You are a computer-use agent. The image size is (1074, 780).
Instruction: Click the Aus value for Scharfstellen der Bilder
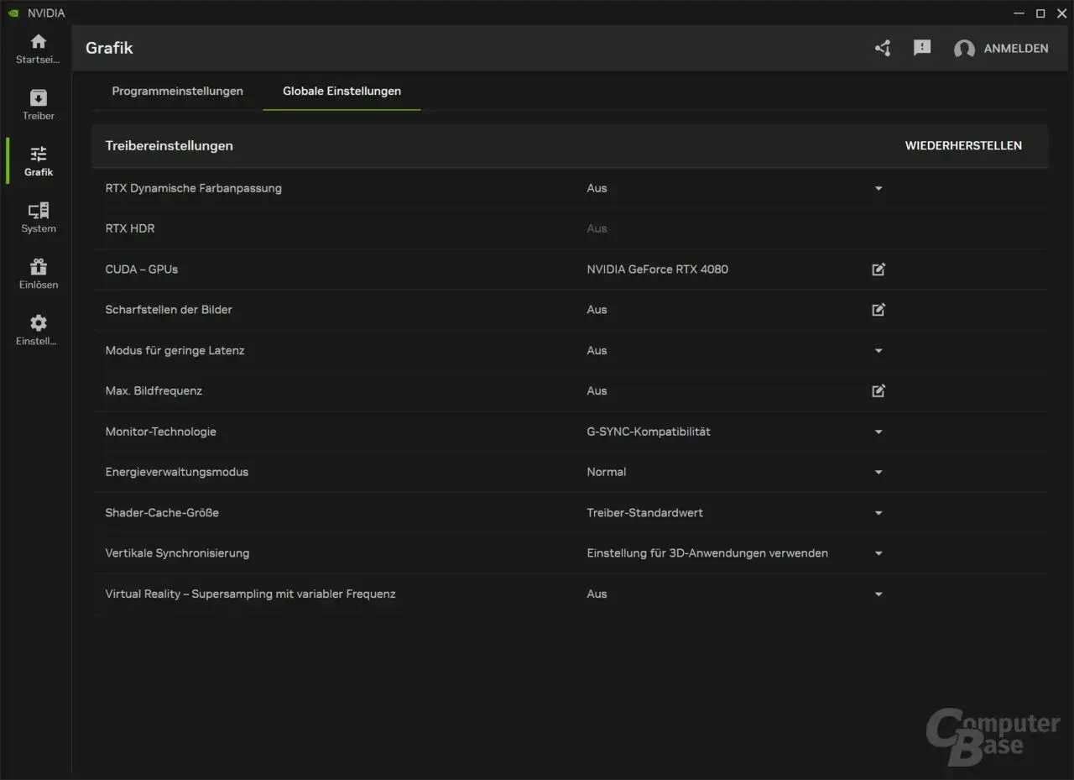(597, 310)
